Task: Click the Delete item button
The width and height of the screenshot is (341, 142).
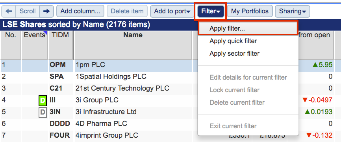Action: (127, 11)
